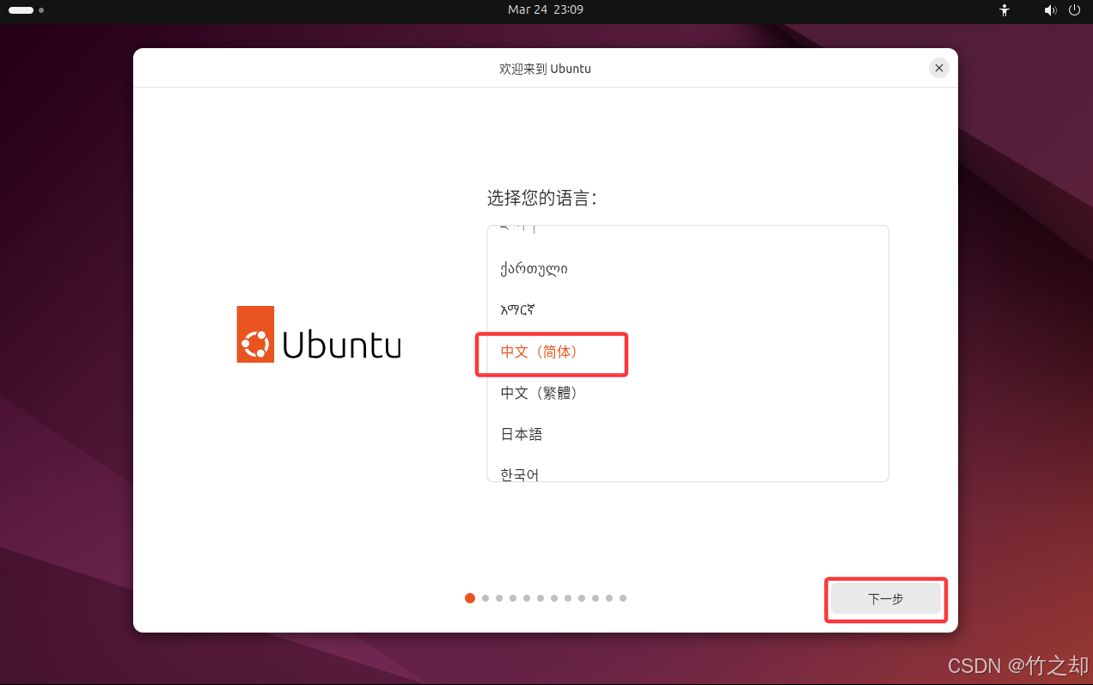Image resolution: width=1093 pixels, height=685 pixels.
Task: Click the 选择您的语言 heading
Action: pos(542,199)
